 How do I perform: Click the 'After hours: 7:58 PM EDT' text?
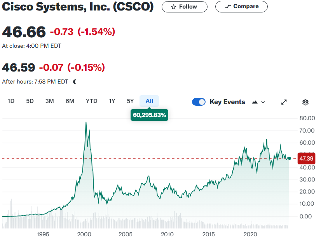(x=35, y=82)
